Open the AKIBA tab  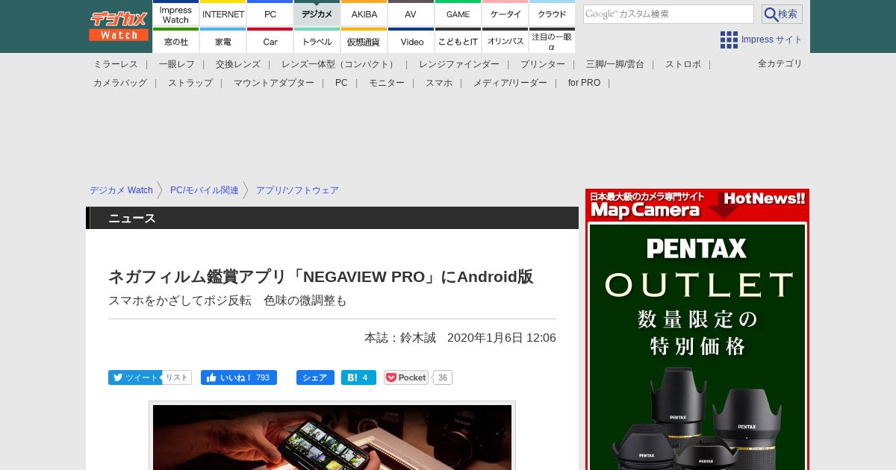[364, 13]
